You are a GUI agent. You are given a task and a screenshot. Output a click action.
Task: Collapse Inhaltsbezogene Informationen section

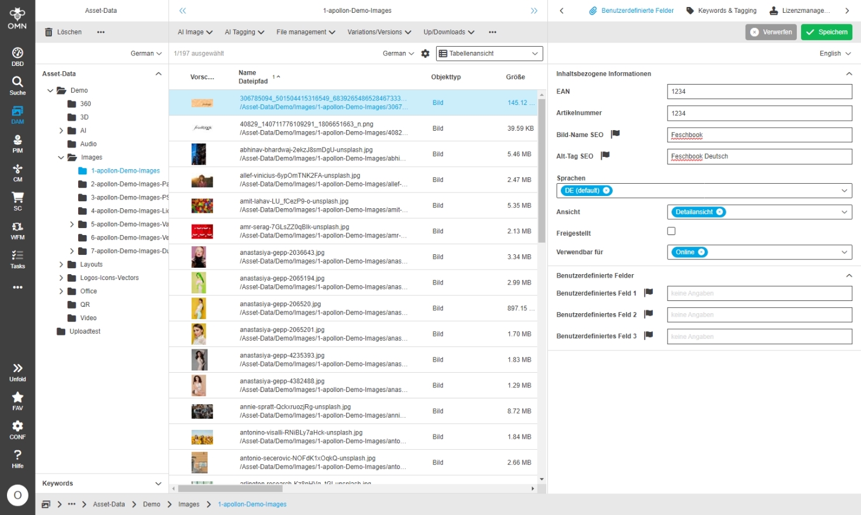849,74
